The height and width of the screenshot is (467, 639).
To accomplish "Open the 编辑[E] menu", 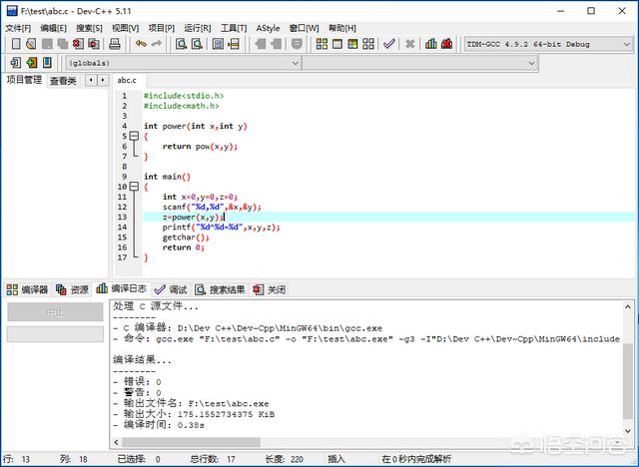I will coord(53,28).
